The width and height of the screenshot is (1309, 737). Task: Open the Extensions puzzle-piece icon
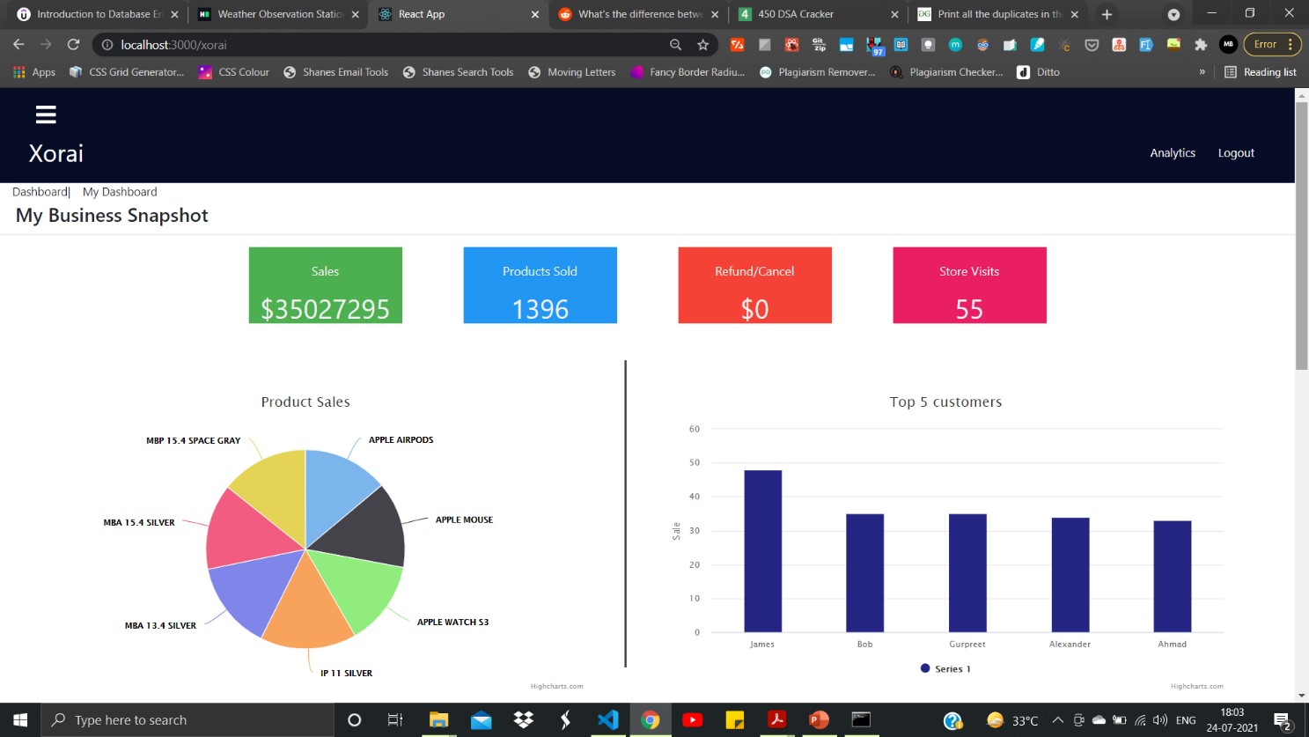tap(1201, 45)
